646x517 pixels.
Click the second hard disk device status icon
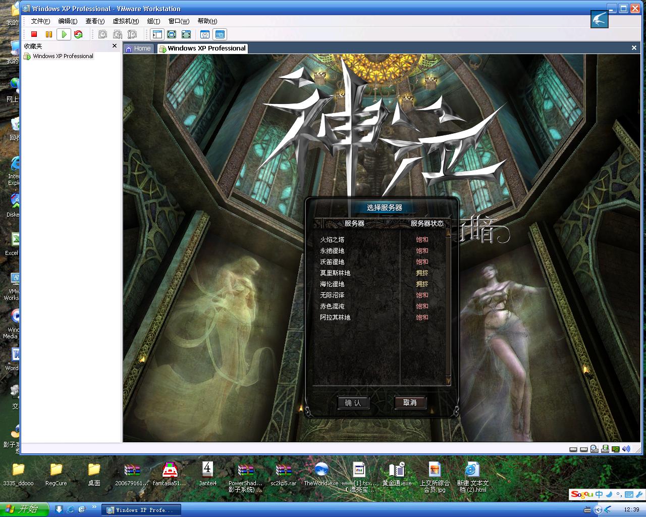point(584,449)
